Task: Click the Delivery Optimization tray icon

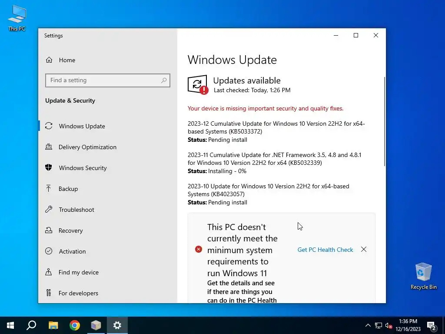Action: click(x=49, y=147)
